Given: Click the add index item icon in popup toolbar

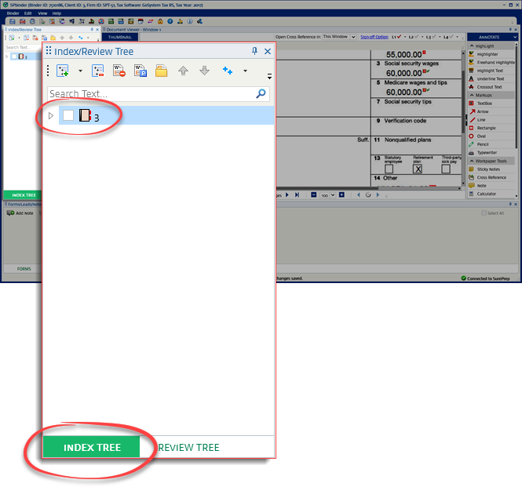Looking at the screenshot, I should (62, 71).
